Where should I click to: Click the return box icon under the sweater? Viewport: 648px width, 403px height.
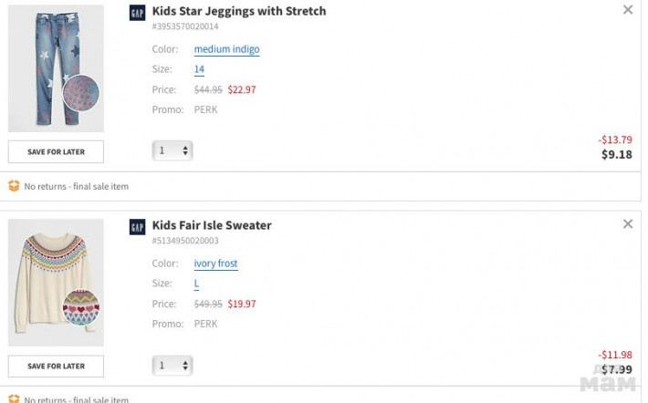(14, 398)
